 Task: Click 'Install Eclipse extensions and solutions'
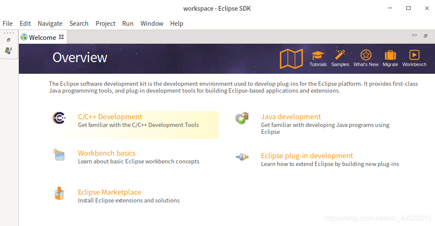pyautogui.click(x=129, y=200)
